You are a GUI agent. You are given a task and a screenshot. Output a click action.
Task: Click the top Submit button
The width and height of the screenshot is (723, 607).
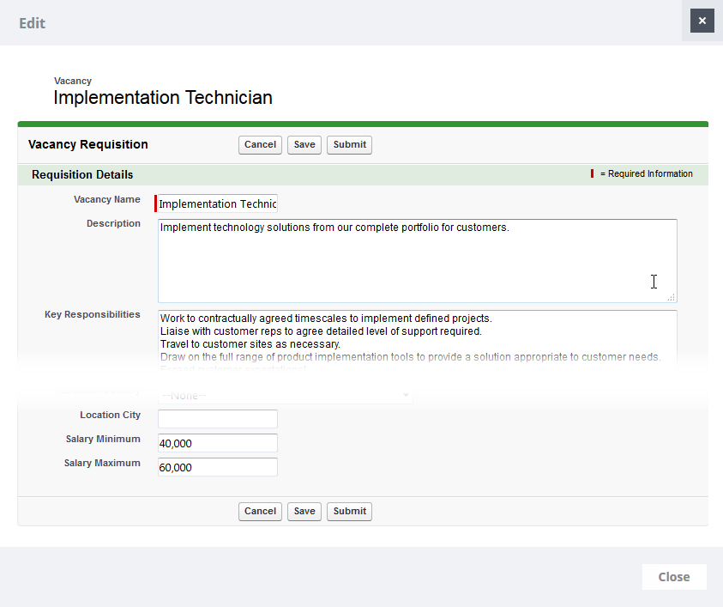pyautogui.click(x=349, y=145)
